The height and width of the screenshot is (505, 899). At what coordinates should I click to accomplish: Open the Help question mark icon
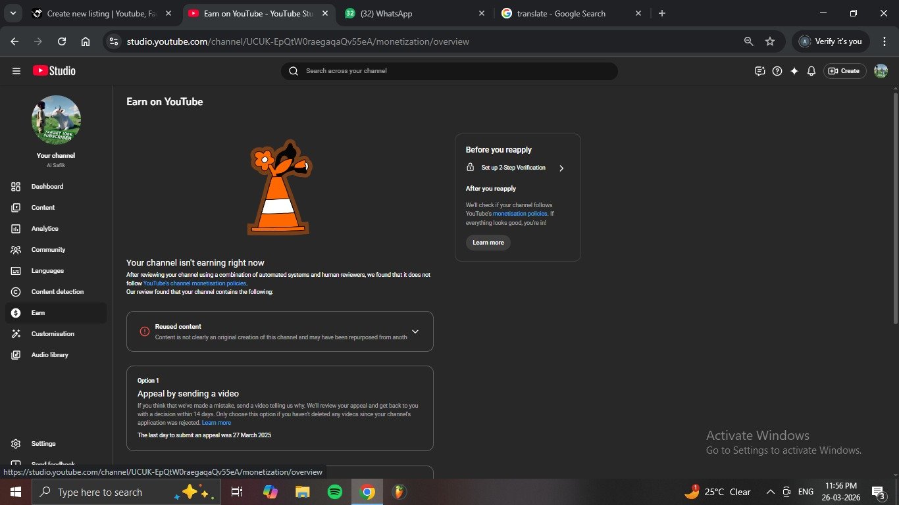(x=777, y=71)
